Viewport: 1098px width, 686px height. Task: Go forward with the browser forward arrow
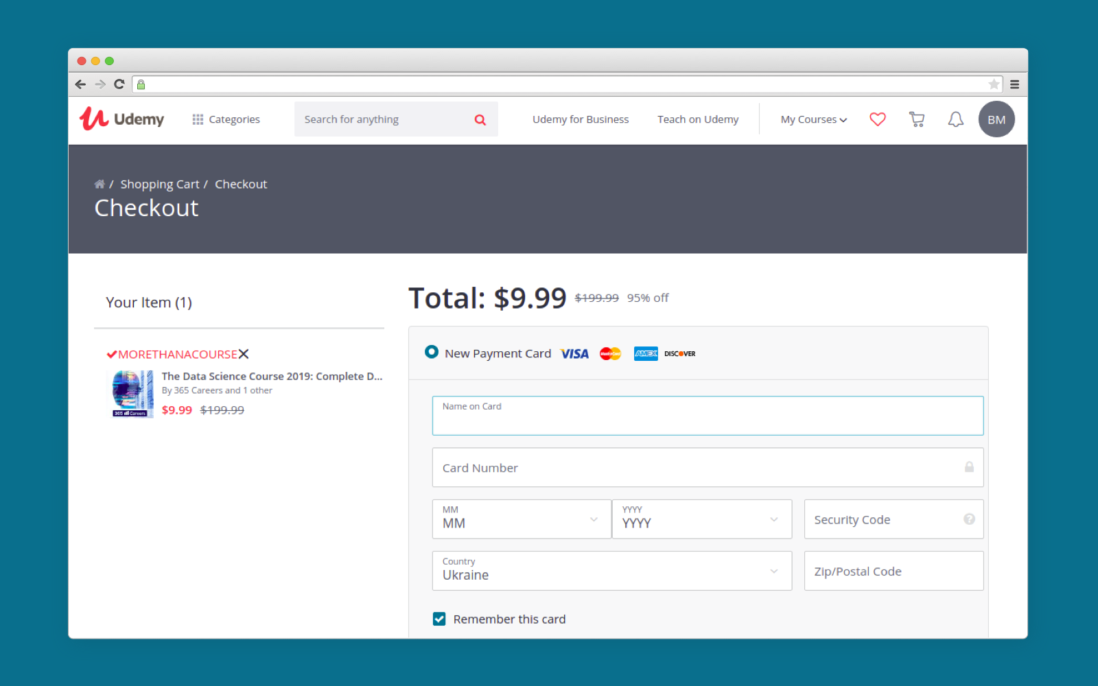[100, 84]
